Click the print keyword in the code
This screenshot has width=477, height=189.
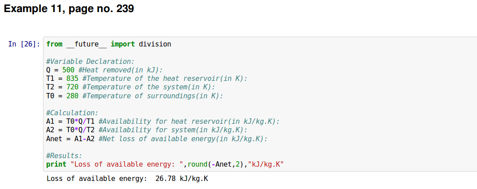coord(56,164)
